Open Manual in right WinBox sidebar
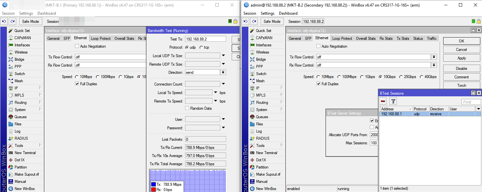 (x=262, y=182)
